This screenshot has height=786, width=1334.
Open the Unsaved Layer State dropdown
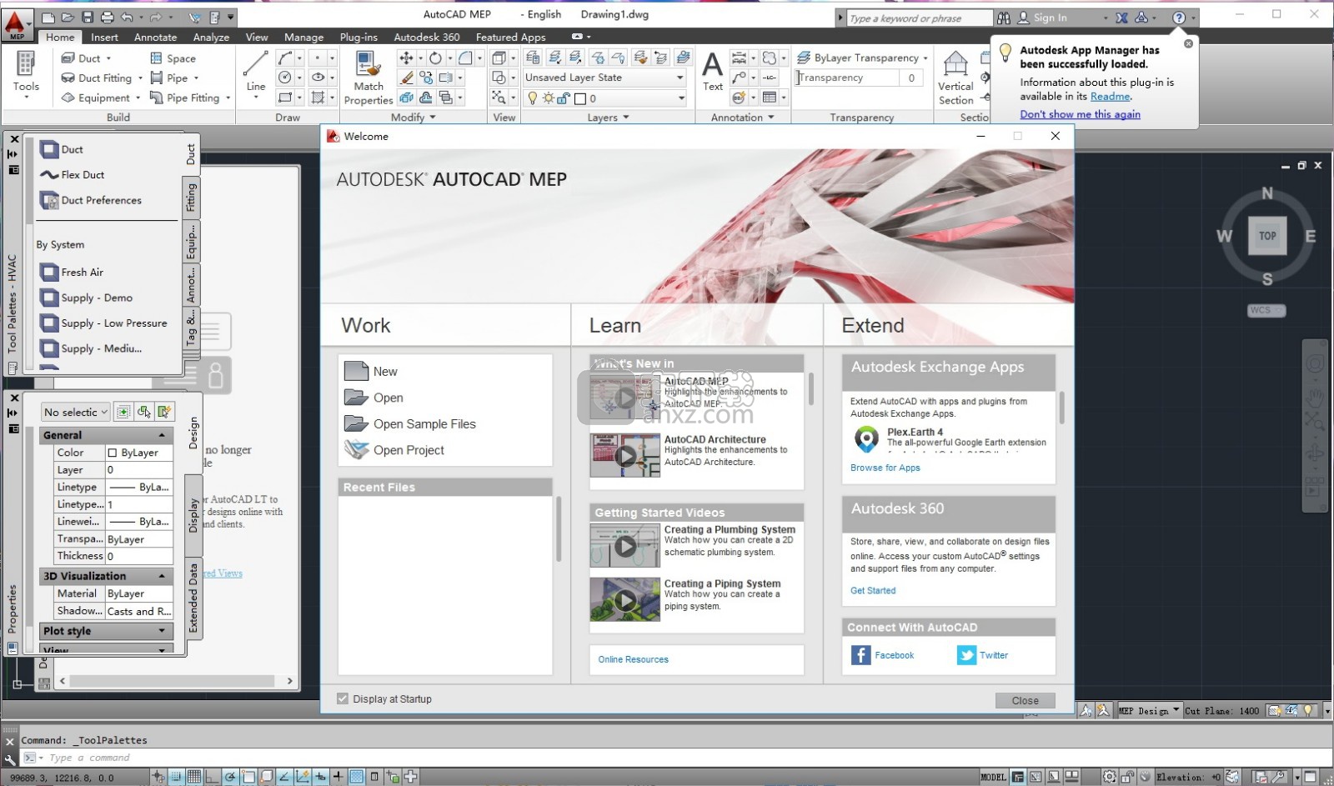point(680,78)
